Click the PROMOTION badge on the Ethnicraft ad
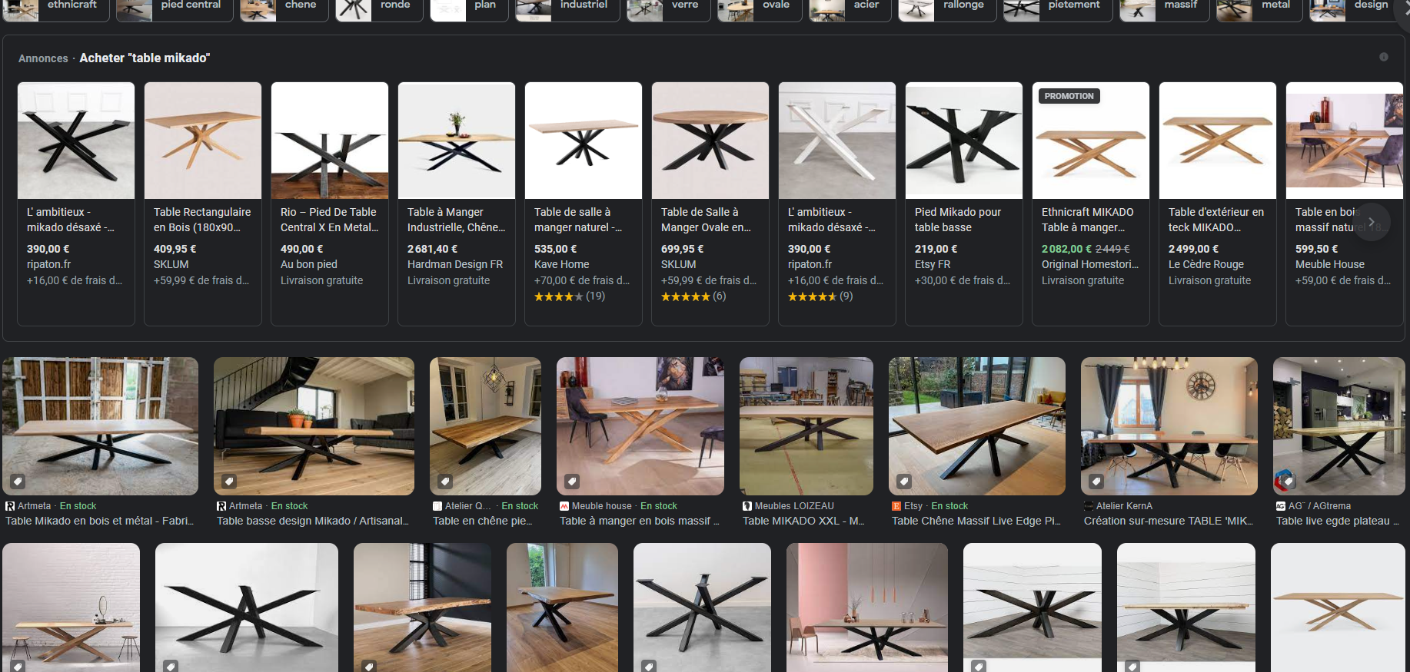The height and width of the screenshot is (672, 1410). pos(1069,96)
